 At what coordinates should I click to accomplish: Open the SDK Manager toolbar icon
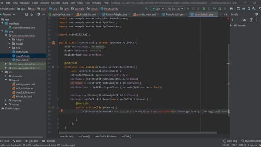[x=254, y=9]
